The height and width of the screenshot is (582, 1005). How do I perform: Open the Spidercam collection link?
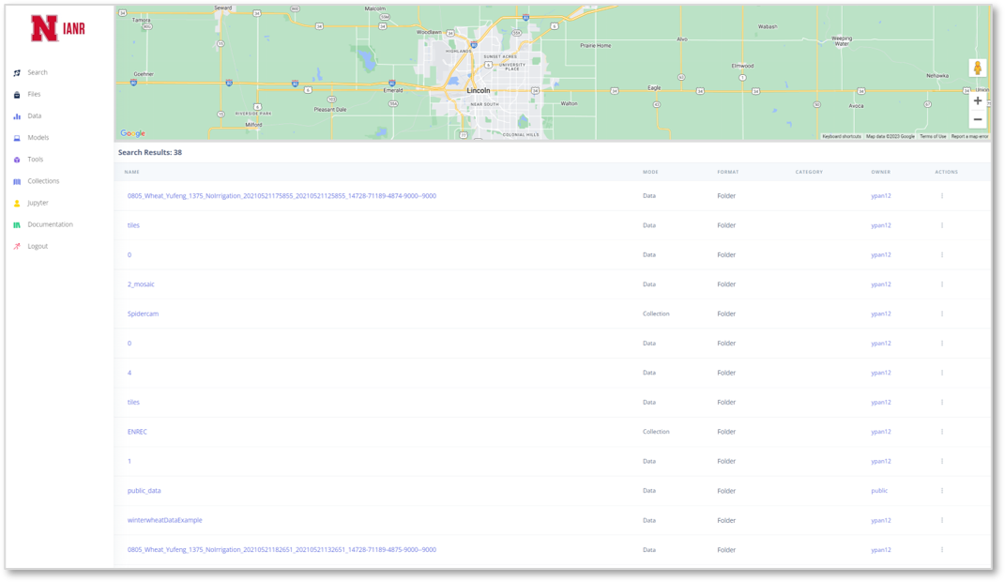[143, 314]
